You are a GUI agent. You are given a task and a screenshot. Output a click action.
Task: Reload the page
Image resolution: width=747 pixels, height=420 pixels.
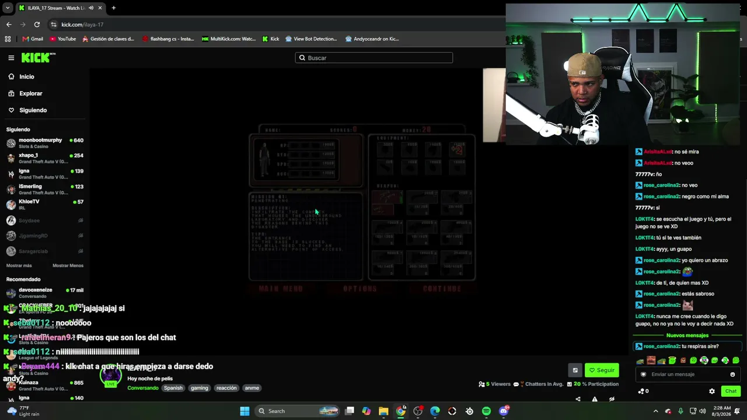37,24
